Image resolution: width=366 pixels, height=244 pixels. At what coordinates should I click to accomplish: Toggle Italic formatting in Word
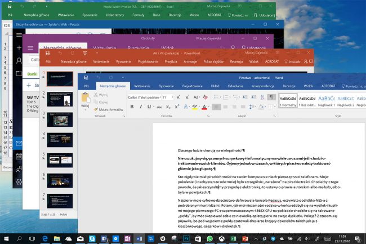click(x=141, y=107)
